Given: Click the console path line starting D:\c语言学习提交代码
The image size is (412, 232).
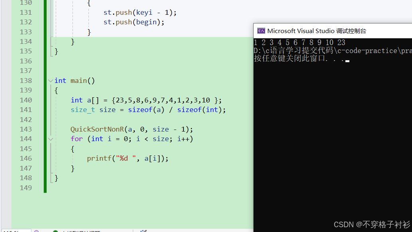Looking at the screenshot, I should [333, 51].
